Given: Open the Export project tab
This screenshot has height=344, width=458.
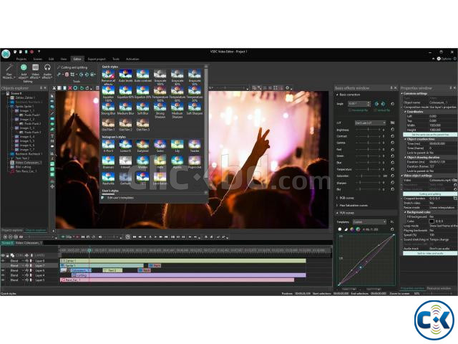Looking at the screenshot, I should (97, 59).
